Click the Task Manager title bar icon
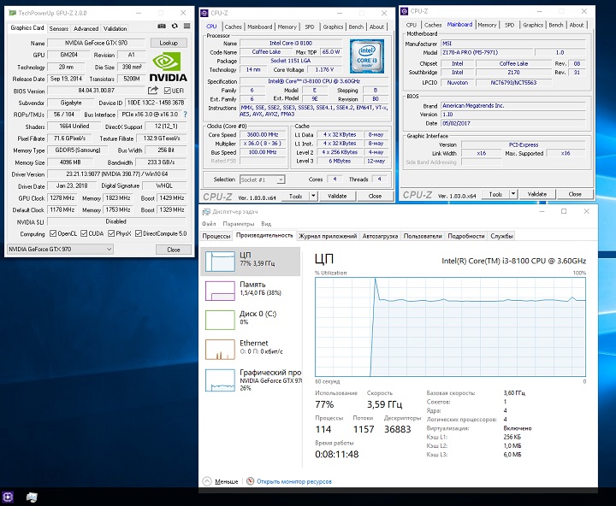 click(206, 212)
